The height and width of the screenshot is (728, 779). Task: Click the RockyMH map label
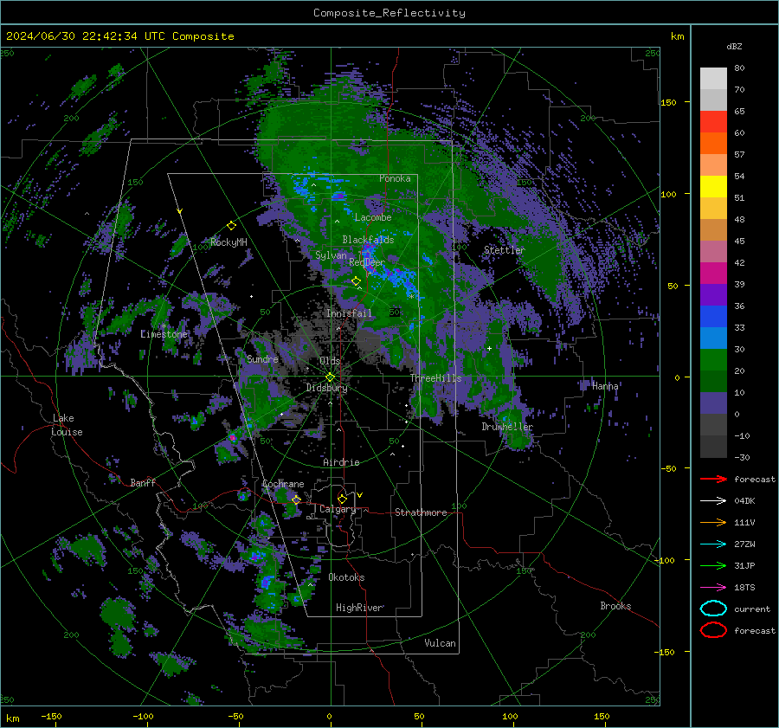tap(229, 242)
